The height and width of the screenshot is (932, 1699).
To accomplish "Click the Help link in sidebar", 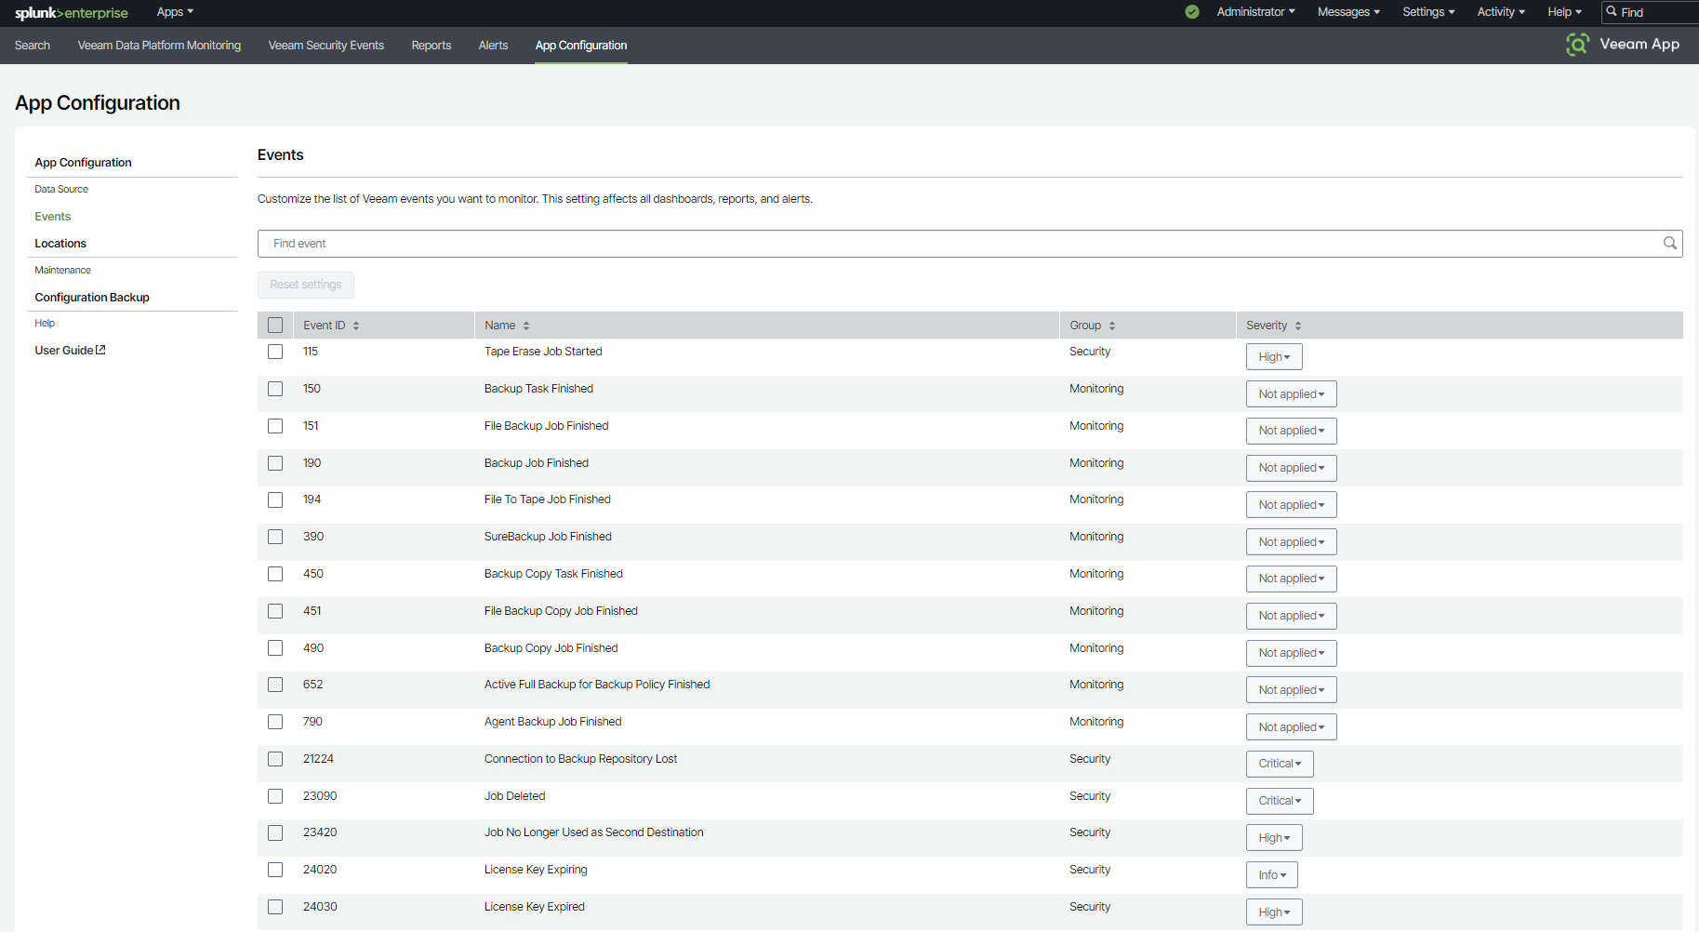I will click(45, 323).
